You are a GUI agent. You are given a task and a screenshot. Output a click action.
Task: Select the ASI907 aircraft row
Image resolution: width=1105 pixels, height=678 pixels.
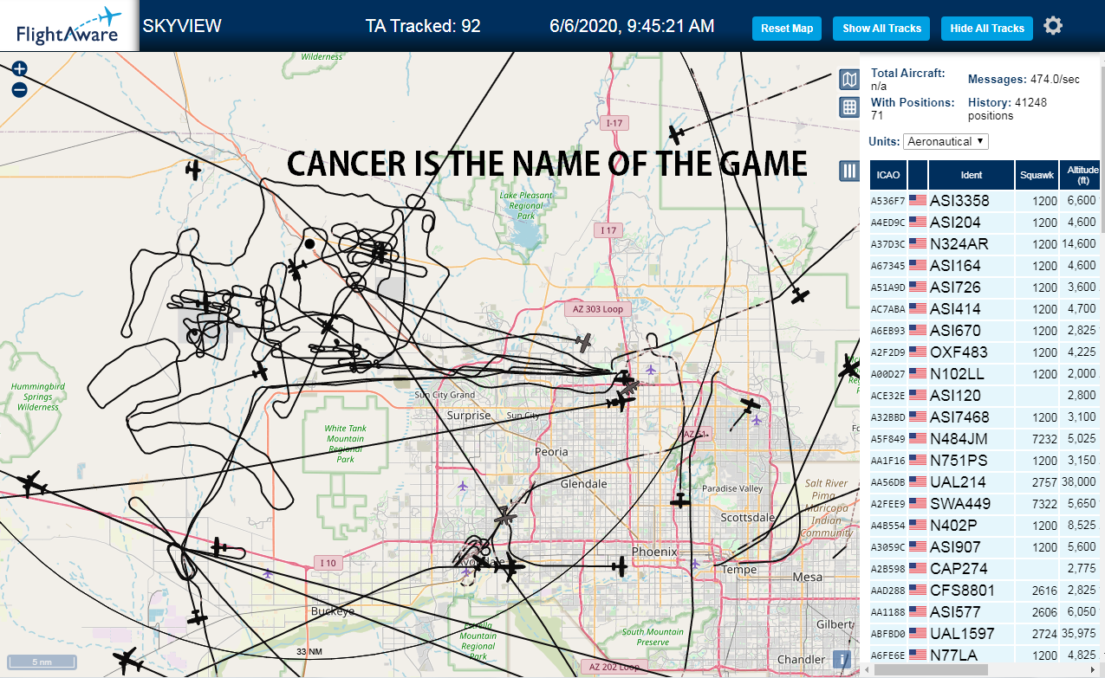coord(987,547)
